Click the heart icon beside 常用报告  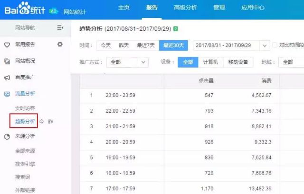click(7, 44)
